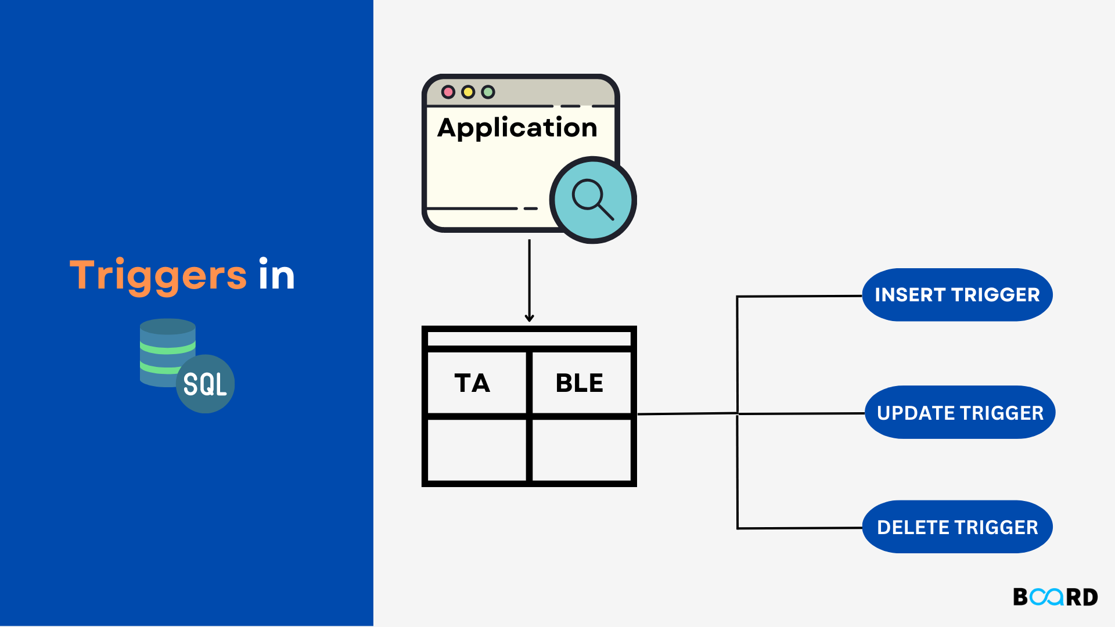Click the Application window icon
The height and width of the screenshot is (627, 1115).
[x=524, y=151]
